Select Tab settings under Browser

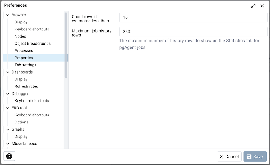[25, 65]
